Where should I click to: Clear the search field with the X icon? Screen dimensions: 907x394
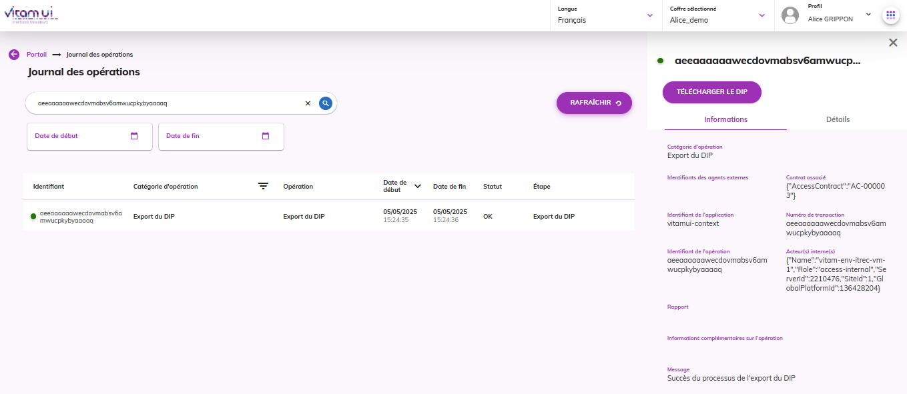(x=308, y=103)
